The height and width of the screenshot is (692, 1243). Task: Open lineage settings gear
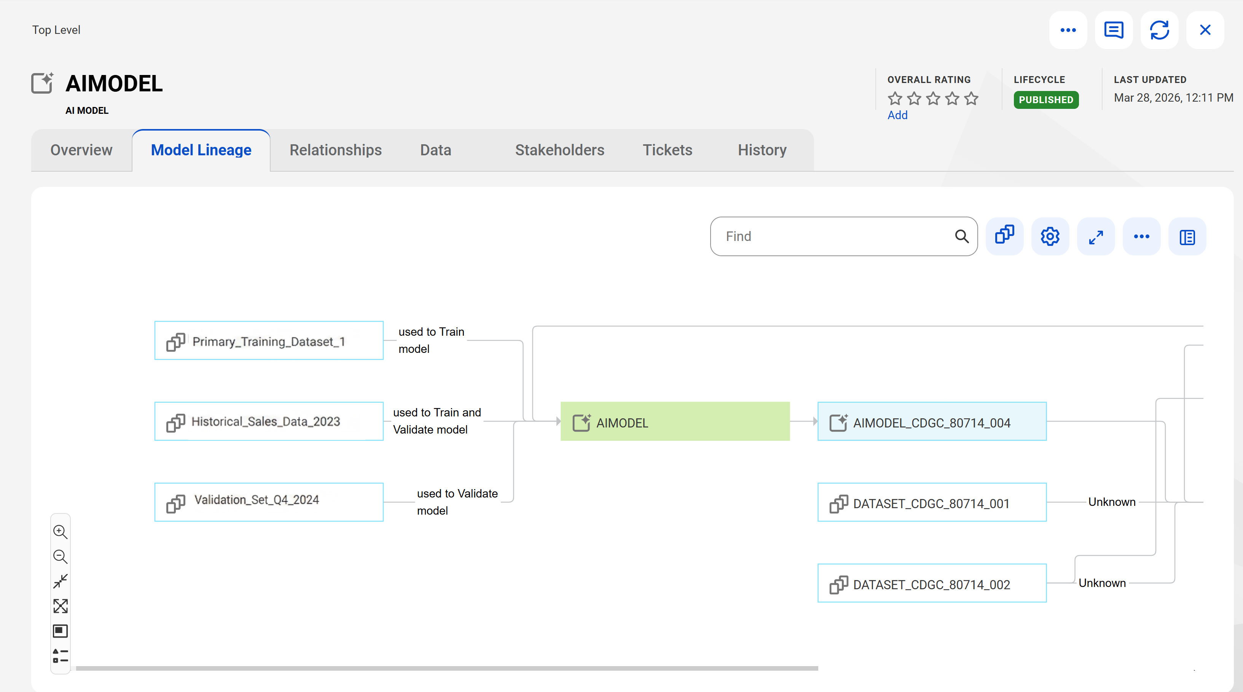point(1050,236)
